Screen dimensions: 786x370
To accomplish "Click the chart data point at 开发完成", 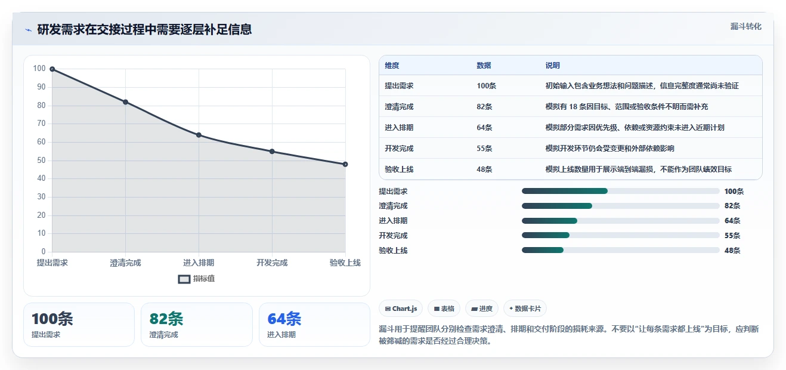I will (272, 152).
